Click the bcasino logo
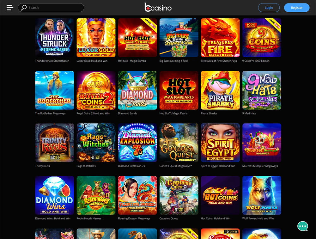316x239 pixels. [x=158, y=7]
